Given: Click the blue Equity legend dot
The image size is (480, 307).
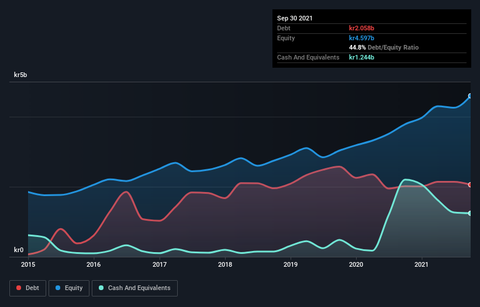Looking at the screenshot, I should pos(58,288).
